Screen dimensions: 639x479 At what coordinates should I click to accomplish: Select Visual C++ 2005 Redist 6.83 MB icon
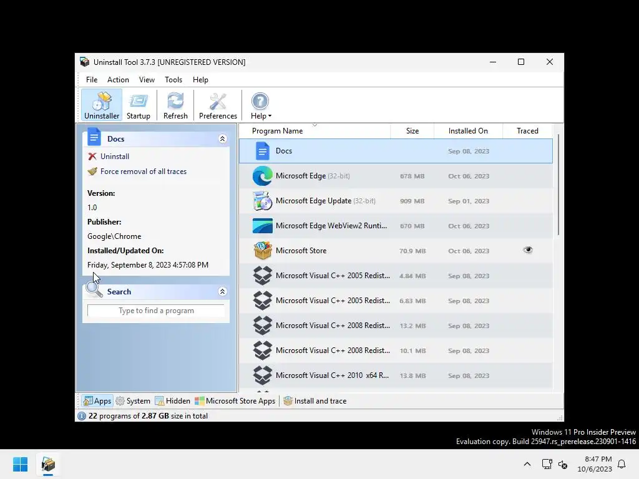[x=263, y=301]
